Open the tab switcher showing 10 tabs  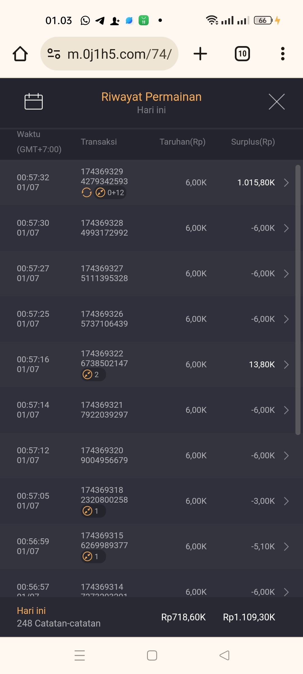click(x=242, y=54)
